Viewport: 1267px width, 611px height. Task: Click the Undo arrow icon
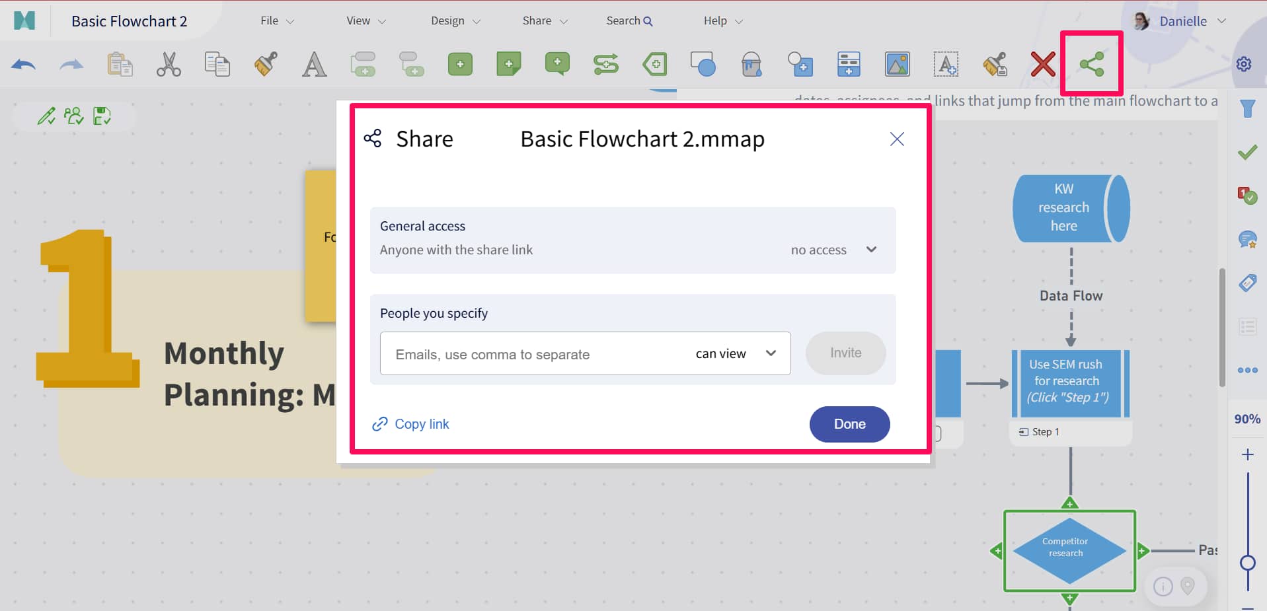coord(24,65)
